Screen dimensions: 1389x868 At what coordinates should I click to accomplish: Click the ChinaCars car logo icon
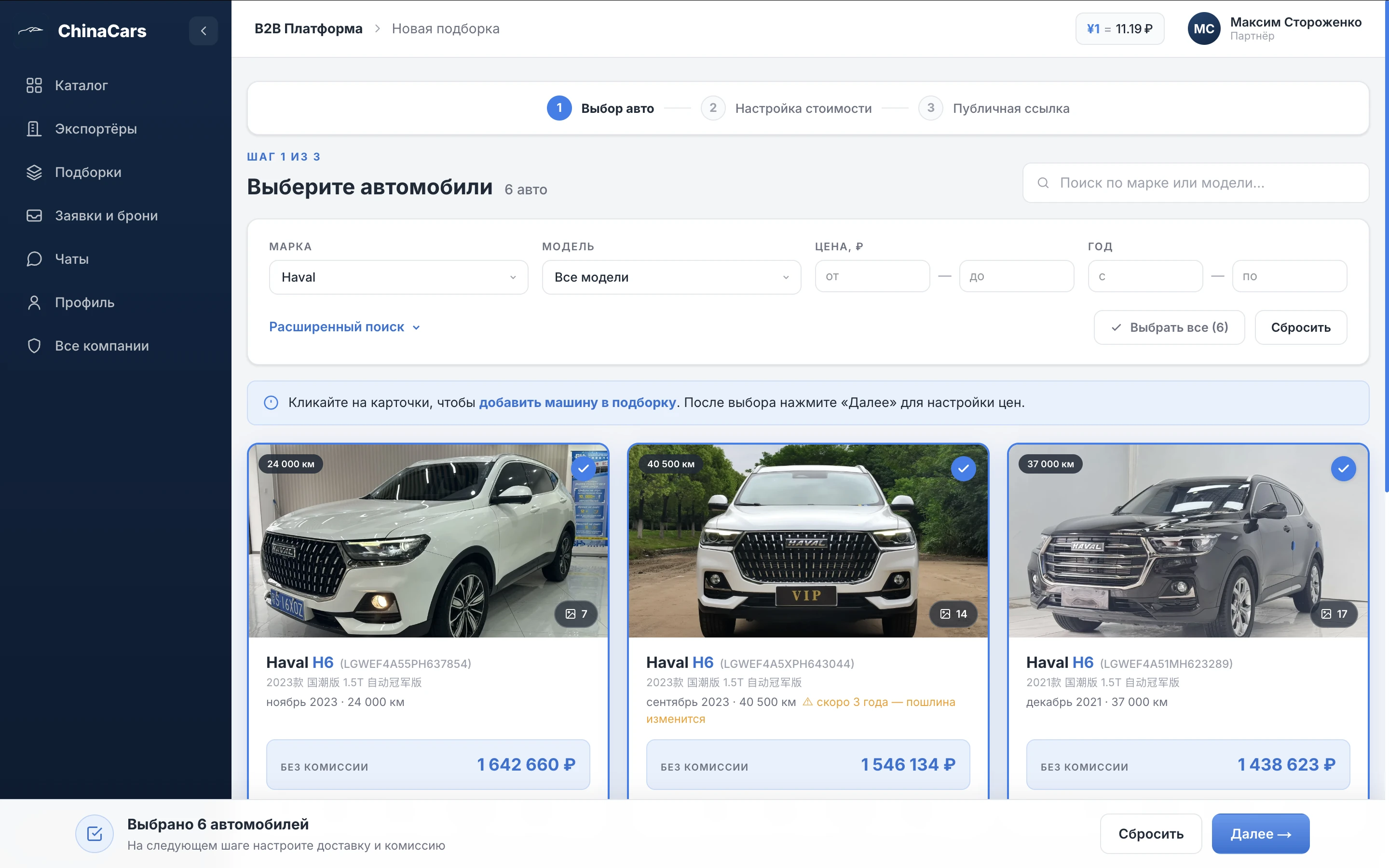pos(30,30)
